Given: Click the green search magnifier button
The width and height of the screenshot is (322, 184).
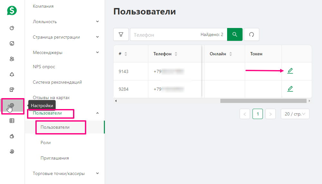Looking at the screenshot, I should pos(235,34).
